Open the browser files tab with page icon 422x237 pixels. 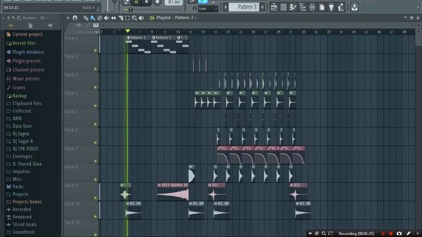(x=30, y=26)
